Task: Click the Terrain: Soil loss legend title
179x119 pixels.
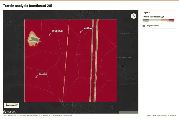Action: (154, 17)
